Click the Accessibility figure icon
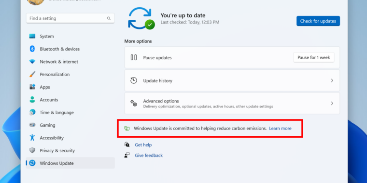 click(32, 138)
